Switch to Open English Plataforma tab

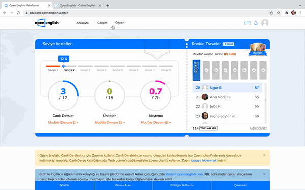(27, 5)
